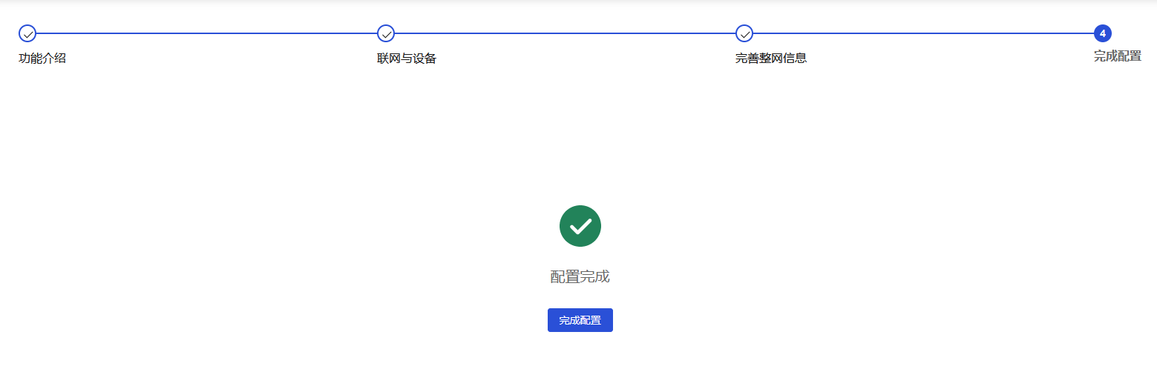Click progress line between 功能介绍 and 联网与设备

coord(206,33)
